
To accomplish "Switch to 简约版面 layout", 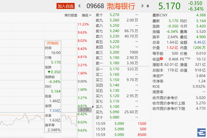I will coord(71,15).
